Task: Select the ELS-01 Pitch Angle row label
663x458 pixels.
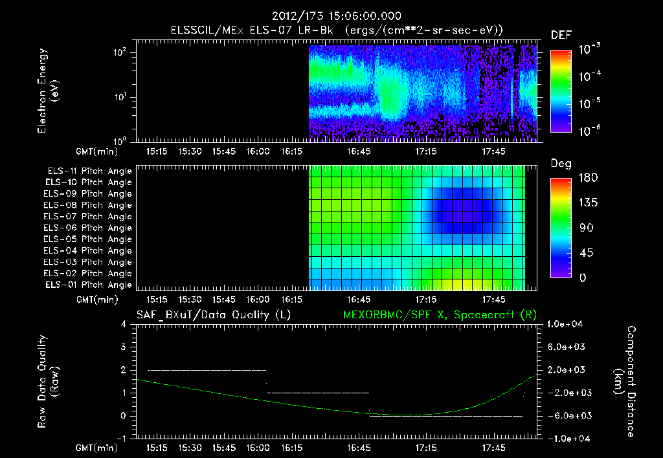Action: click(x=89, y=285)
